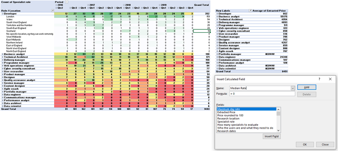The height and width of the screenshot is (151, 338).
Task: Close the Insert Calculated Field dialog with X
Action: click(x=330, y=79)
